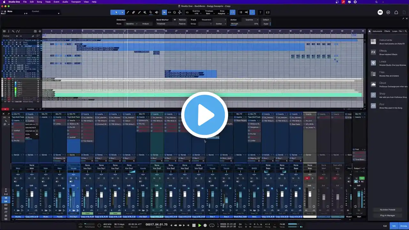Click the Plug-In Manager button
Viewport: 409px width, 230px height.
click(x=388, y=215)
